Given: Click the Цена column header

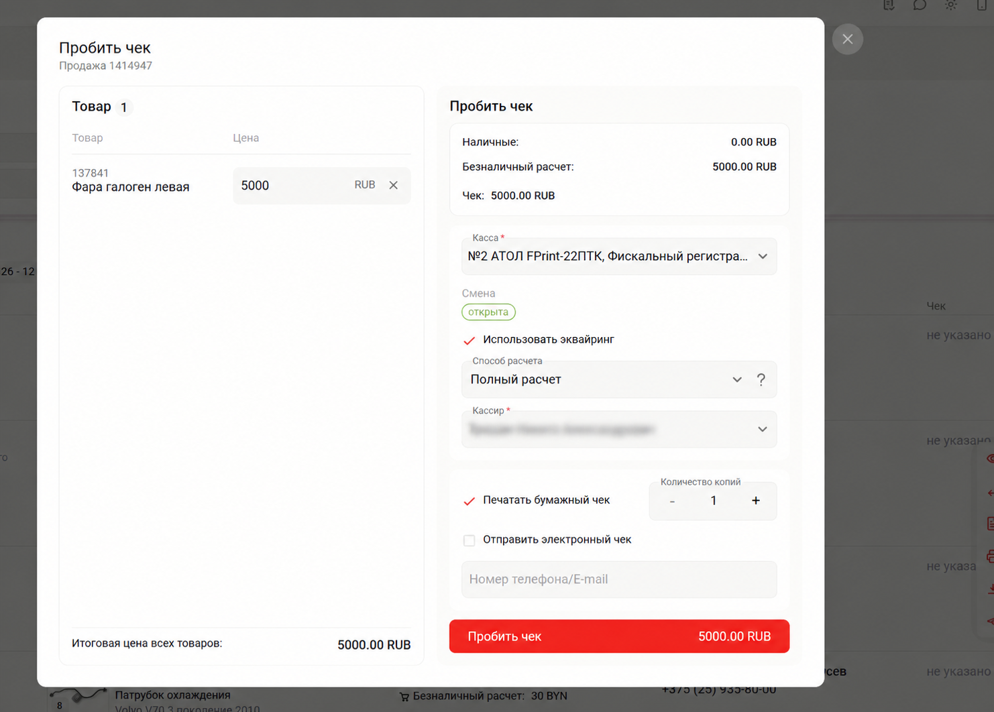Looking at the screenshot, I should click(245, 138).
